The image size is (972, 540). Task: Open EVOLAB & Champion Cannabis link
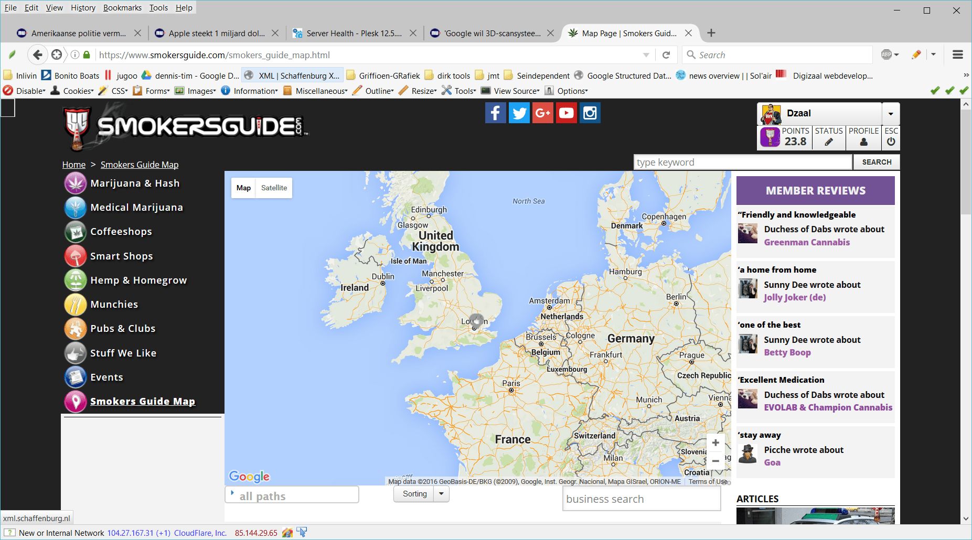[828, 407]
